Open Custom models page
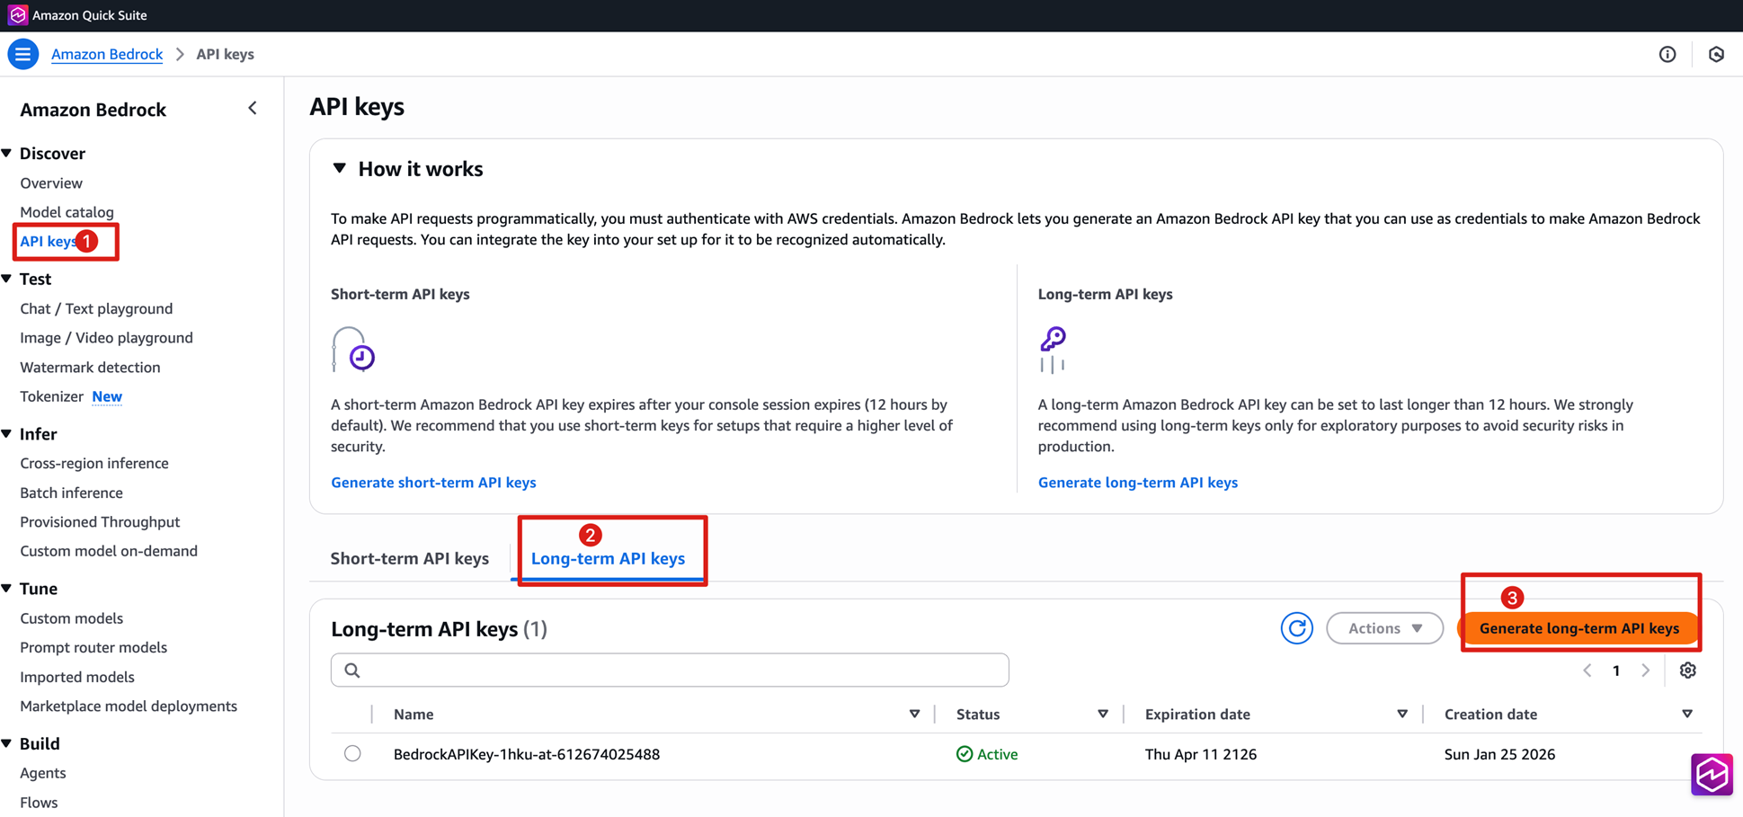This screenshot has width=1743, height=817. tap(71, 618)
